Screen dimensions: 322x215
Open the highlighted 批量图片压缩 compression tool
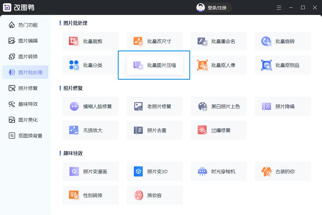(x=154, y=65)
